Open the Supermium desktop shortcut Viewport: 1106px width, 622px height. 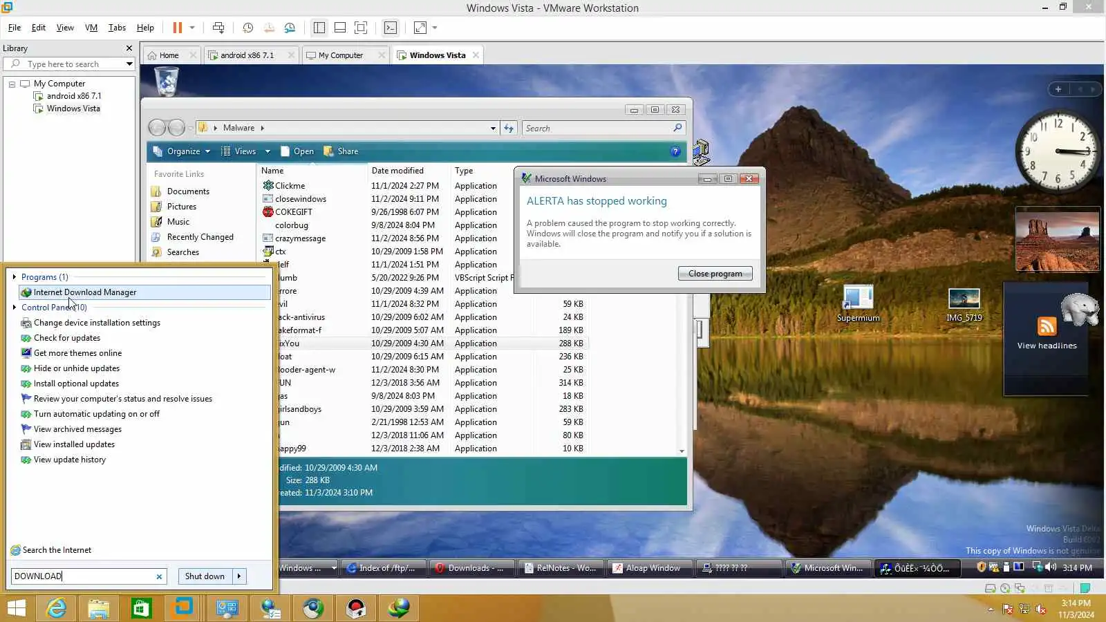(859, 303)
